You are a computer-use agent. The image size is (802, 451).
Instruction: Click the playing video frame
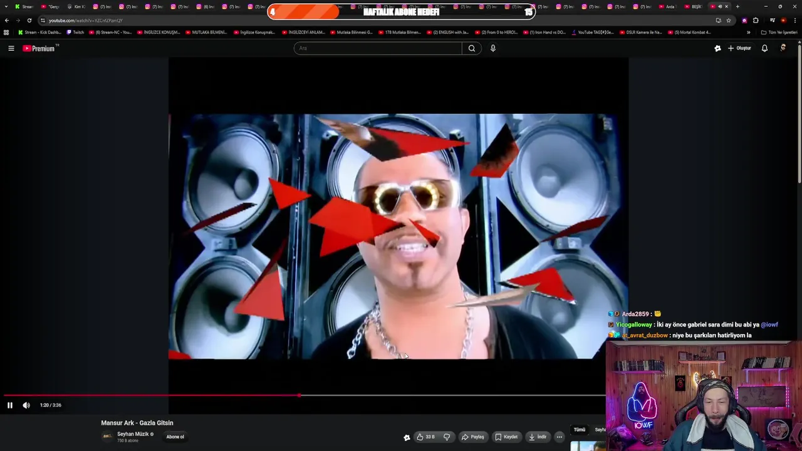pyautogui.click(x=398, y=236)
